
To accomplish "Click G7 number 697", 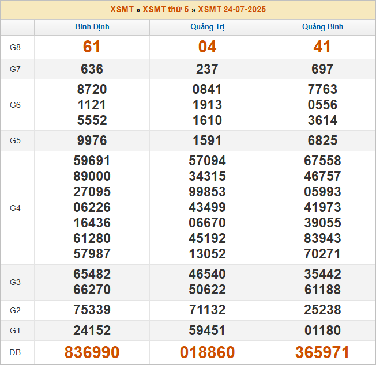I will click(322, 69).
